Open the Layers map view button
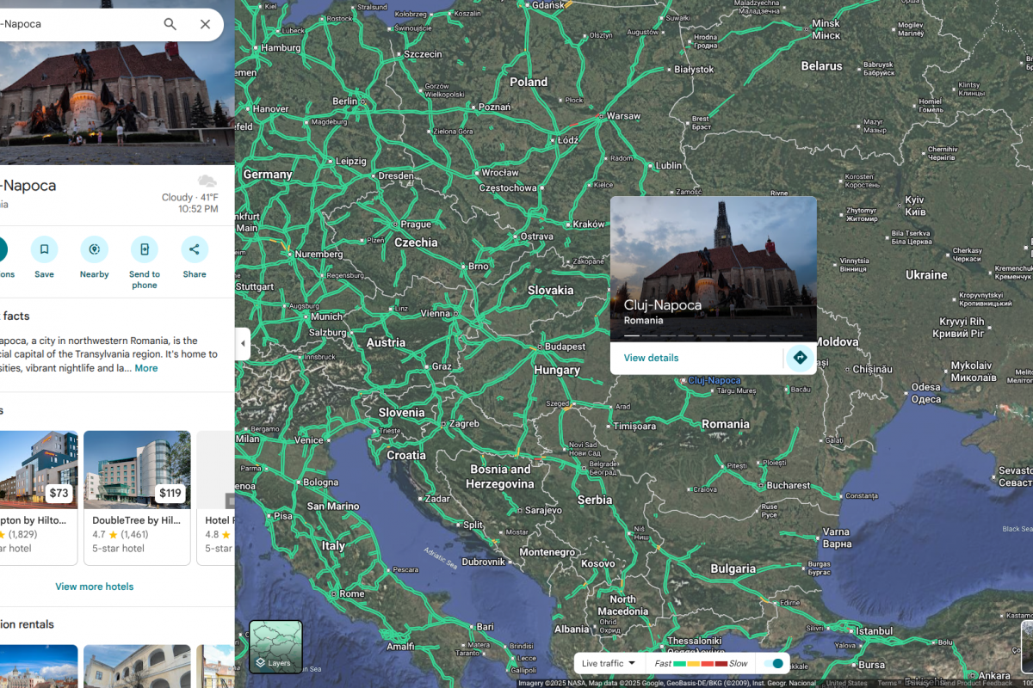The height and width of the screenshot is (688, 1033). click(x=275, y=647)
